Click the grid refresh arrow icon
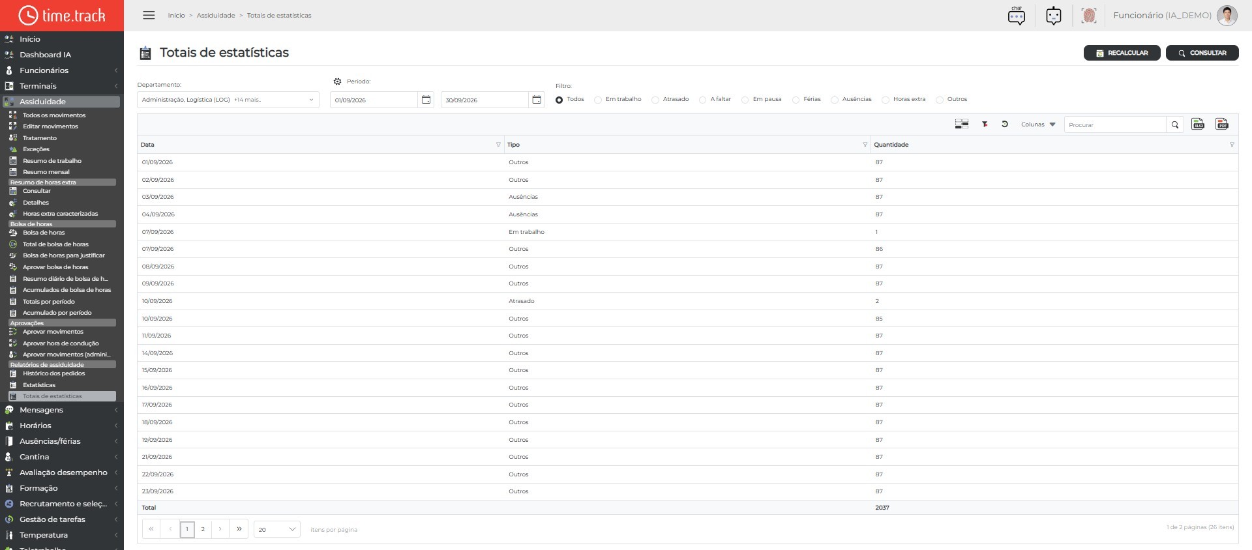Screen dimensions: 1252x550 1005,124
